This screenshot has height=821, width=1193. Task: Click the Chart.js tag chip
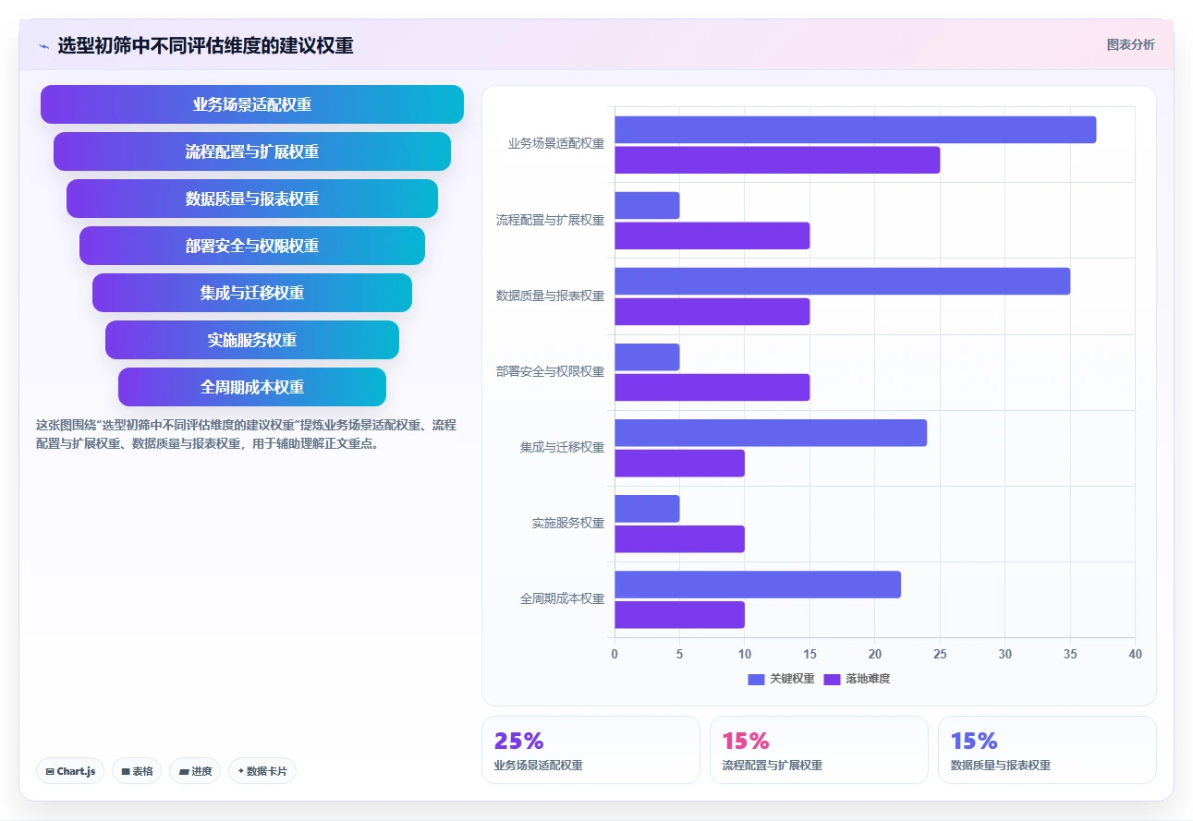pyautogui.click(x=70, y=771)
